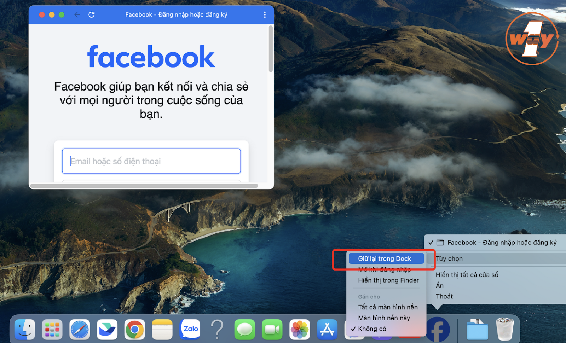Open the blue bird app in Dock

pyautogui.click(x=107, y=330)
